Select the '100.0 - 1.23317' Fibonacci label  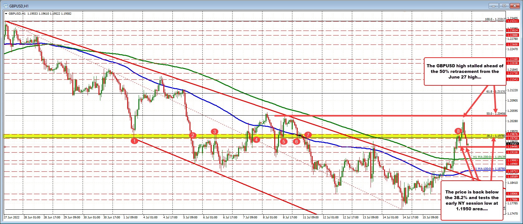(x=495, y=19)
